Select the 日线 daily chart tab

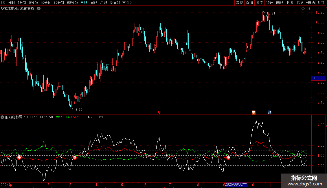click(x=84, y=3)
